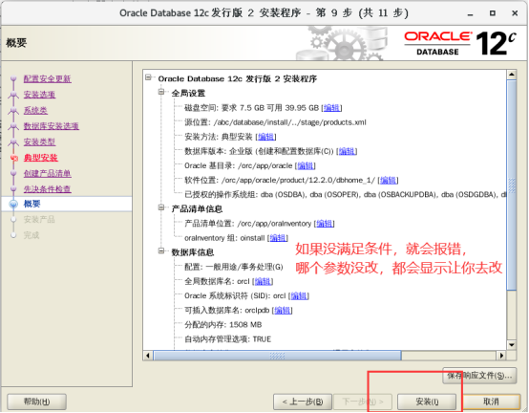
Task: Select the current 概要 step
Action: pos(32,204)
